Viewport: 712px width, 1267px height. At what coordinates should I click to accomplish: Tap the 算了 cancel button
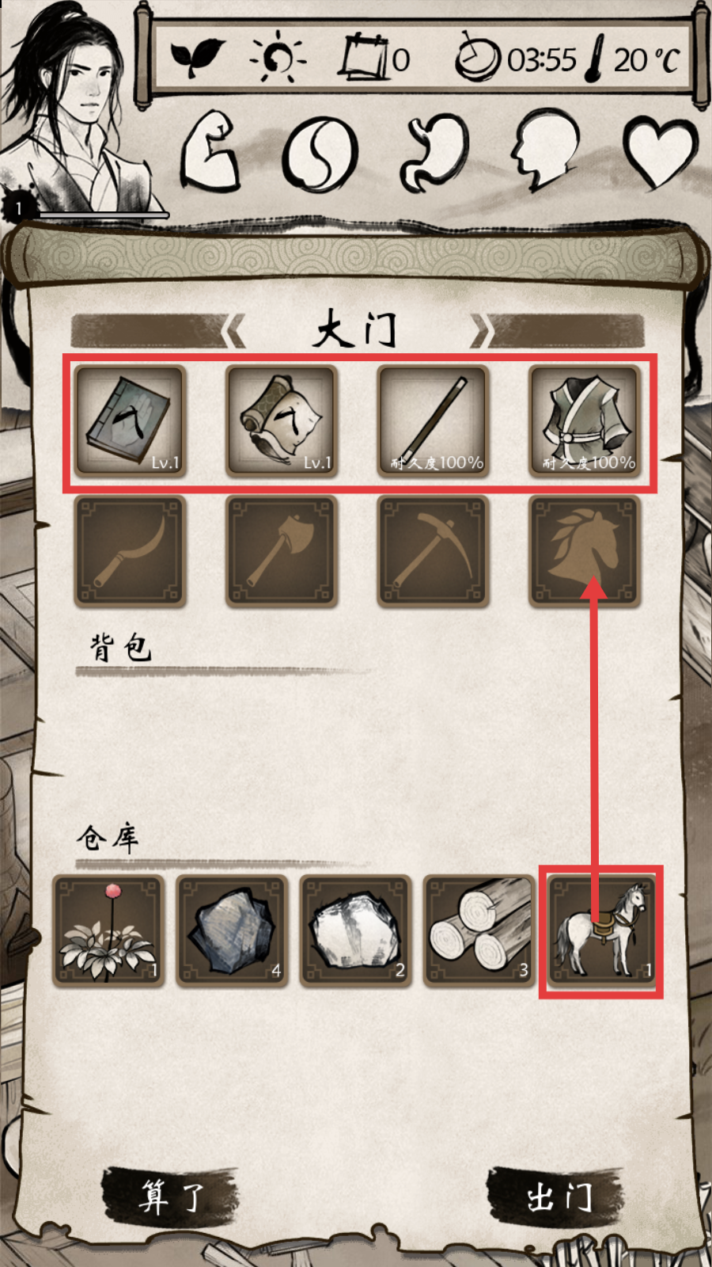170,1196
